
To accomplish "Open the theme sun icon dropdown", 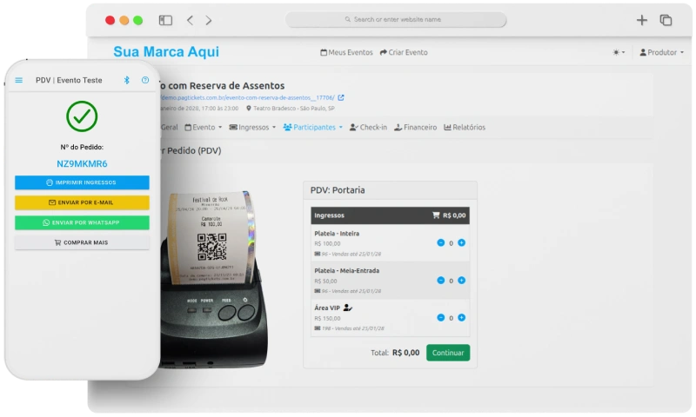I will [x=618, y=52].
